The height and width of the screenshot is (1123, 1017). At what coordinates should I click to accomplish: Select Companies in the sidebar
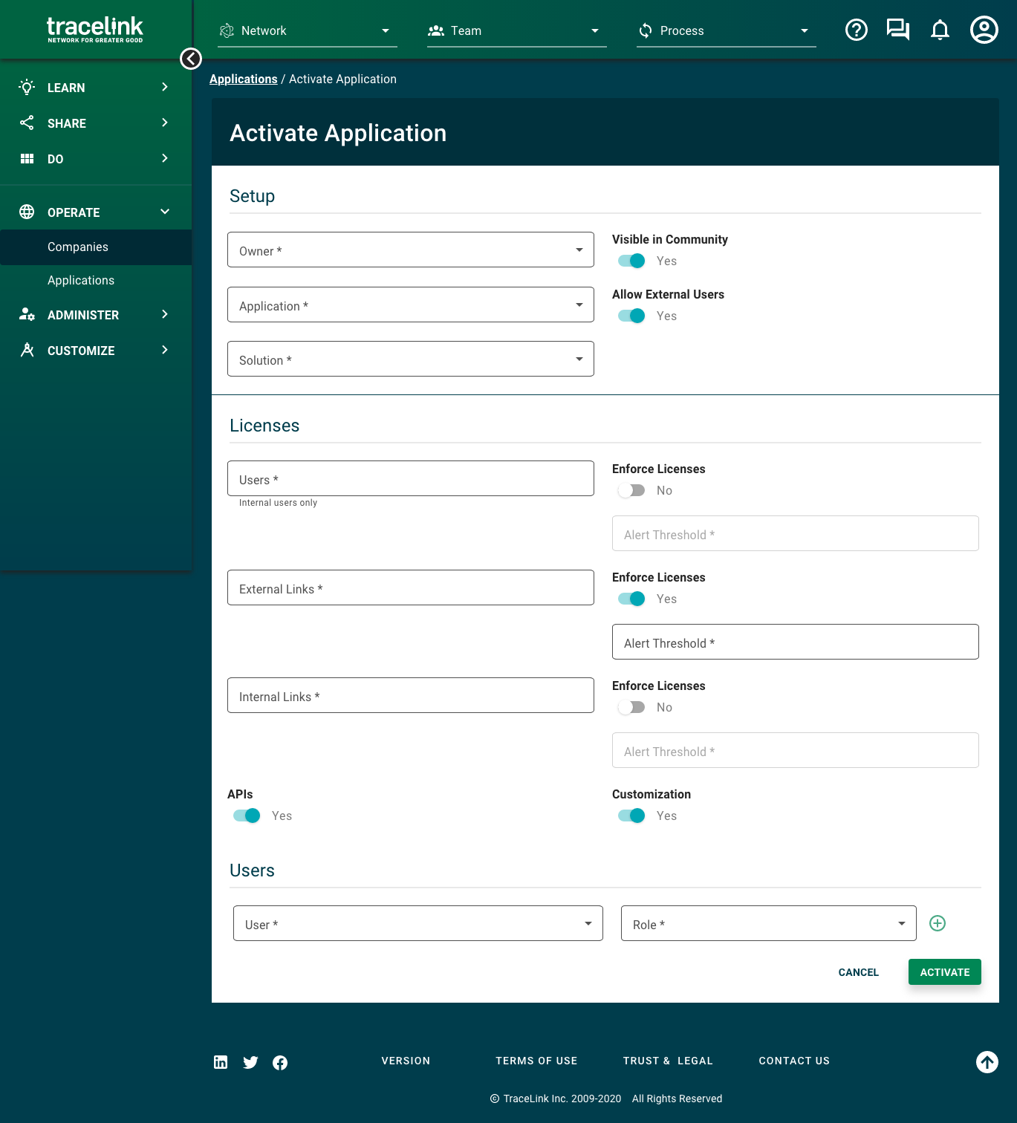[96, 247]
